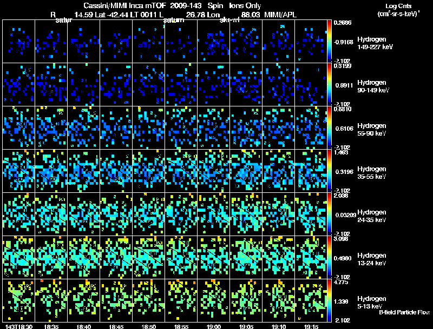Select the Hydrogen 55-90 keV panel at 19:15
The height and width of the screenshot is (329, 433).
[x=311, y=127]
